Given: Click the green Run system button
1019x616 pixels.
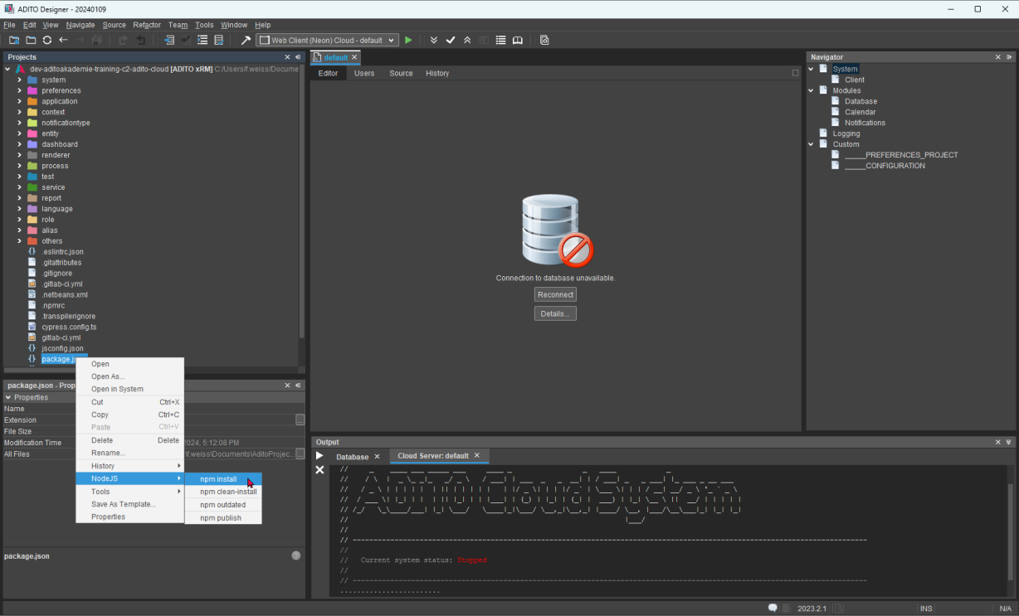Looking at the screenshot, I should [408, 40].
